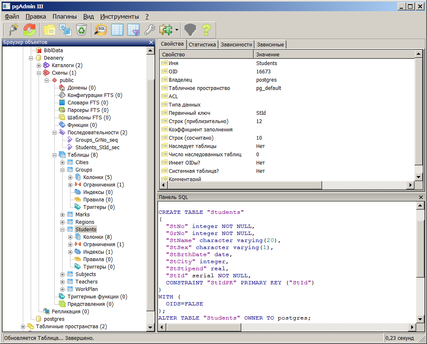Select the Первичный ключ property row
Image resolution: width=427 pixels, height=344 pixels.
pos(287,113)
